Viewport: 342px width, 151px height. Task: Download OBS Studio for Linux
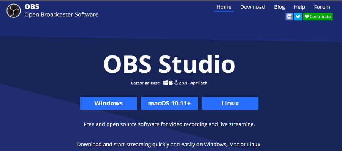pyautogui.click(x=230, y=103)
